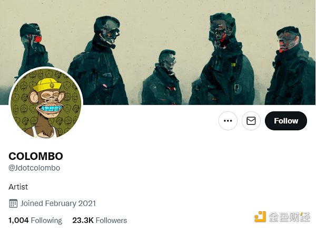
Task: Click the ape's blue grinning teeth
Action: pyautogui.click(x=50, y=108)
